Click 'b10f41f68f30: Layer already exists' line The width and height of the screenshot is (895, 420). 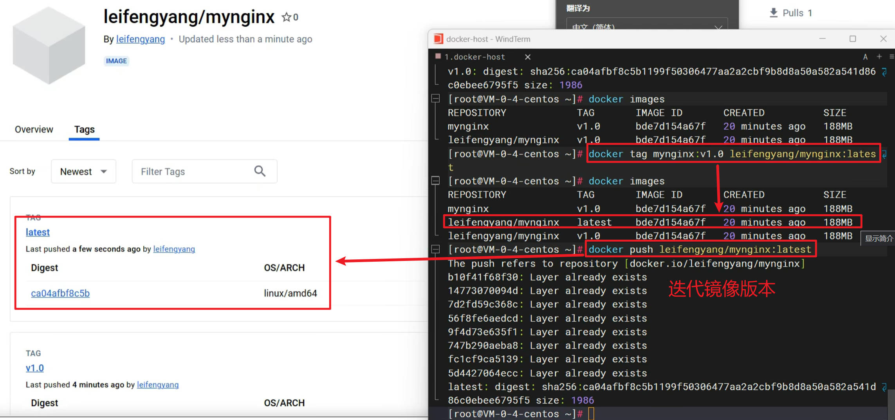(547, 277)
